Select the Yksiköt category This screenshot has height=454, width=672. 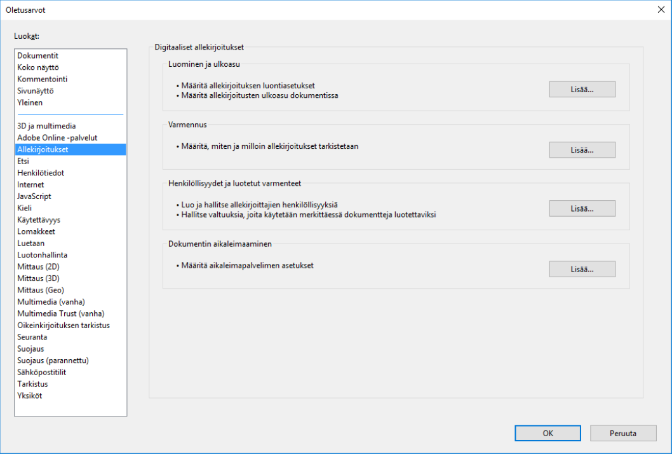(x=30, y=396)
